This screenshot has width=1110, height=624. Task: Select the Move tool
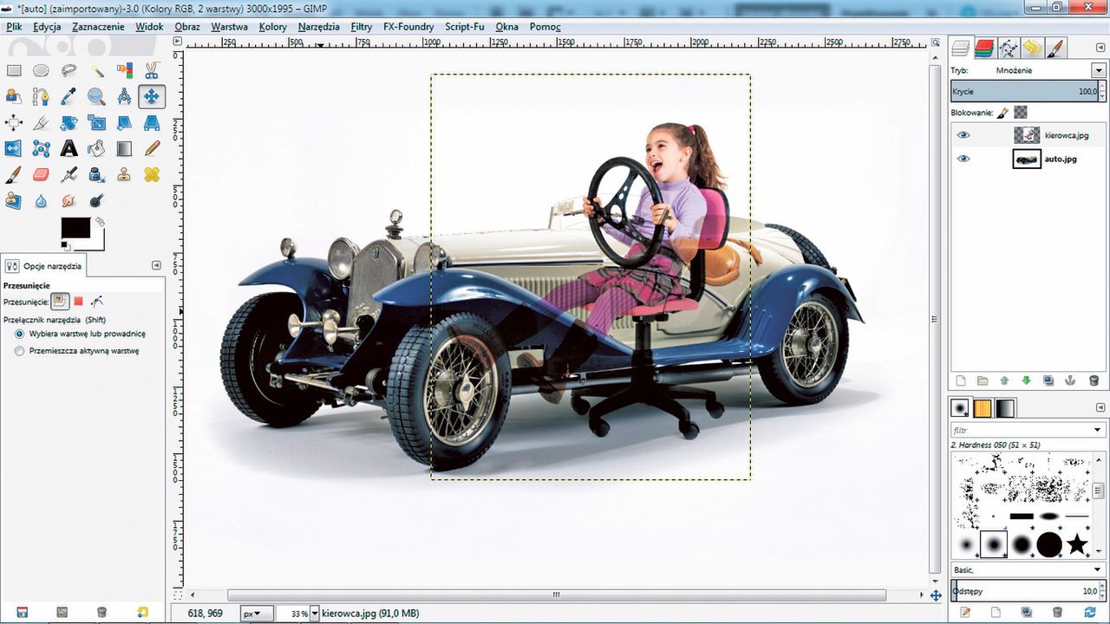[152, 97]
